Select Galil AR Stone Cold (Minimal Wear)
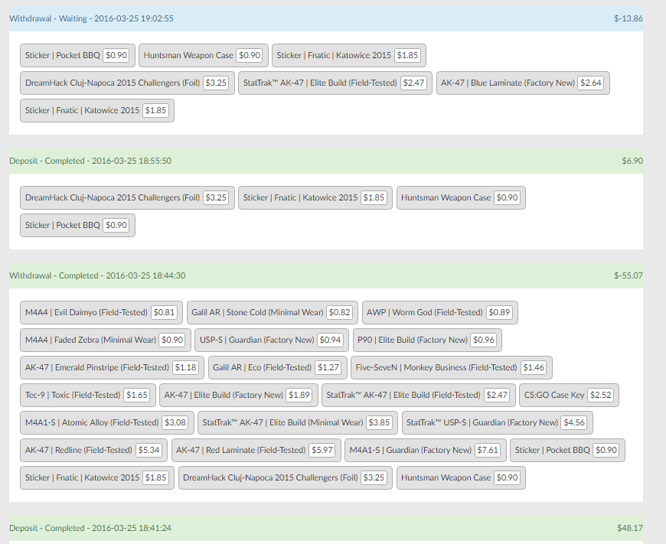 (273, 312)
